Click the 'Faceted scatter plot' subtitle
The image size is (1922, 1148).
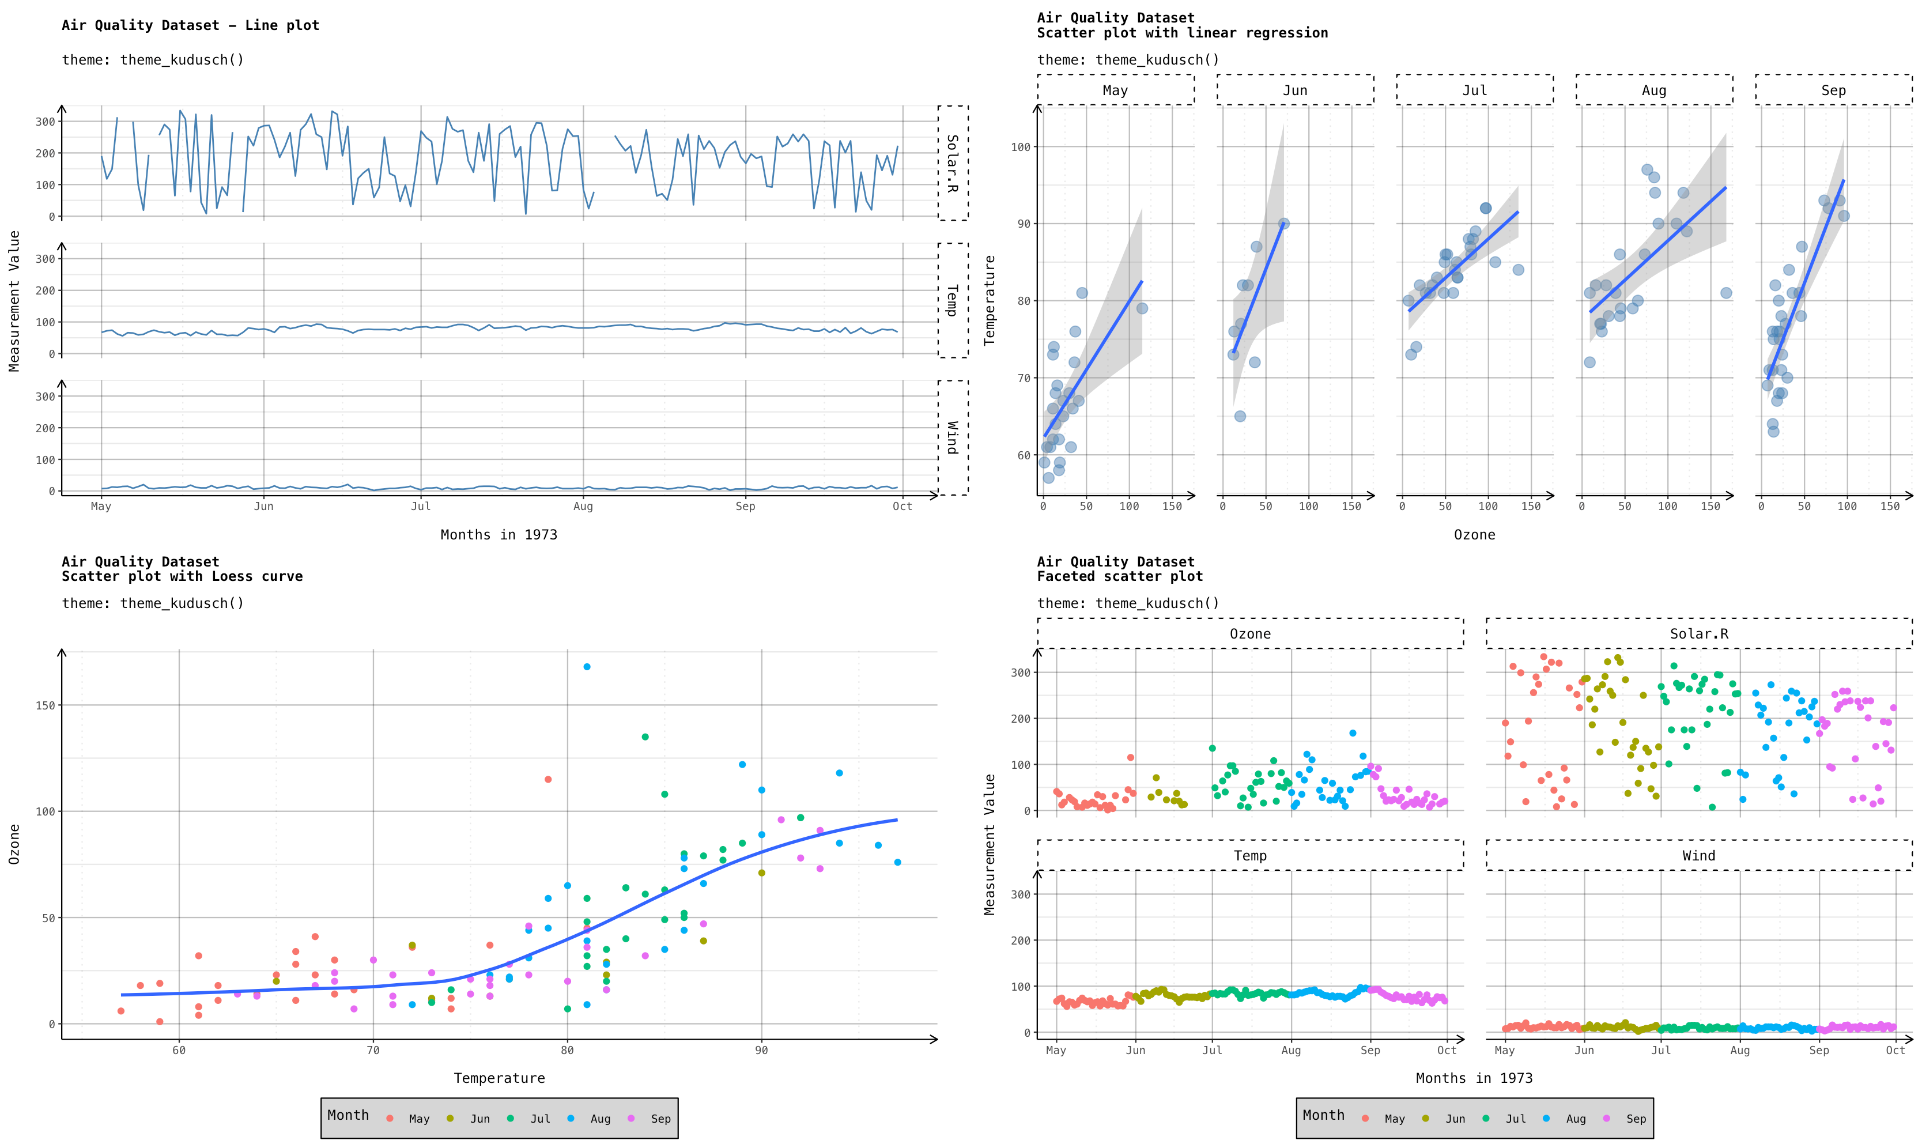point(1120,576)
